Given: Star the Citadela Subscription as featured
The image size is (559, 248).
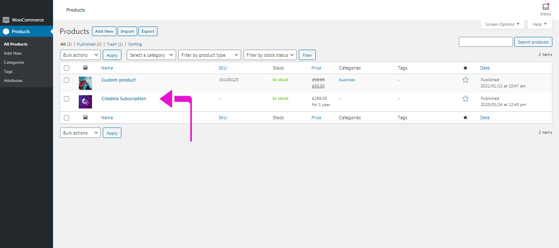Looking at the screenshot, I should (465, 99).
